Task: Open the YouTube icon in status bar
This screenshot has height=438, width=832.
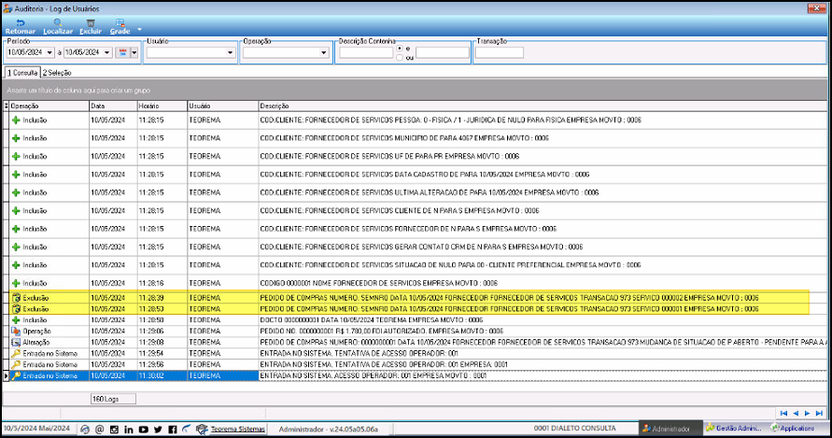Action: pos(143,429)
